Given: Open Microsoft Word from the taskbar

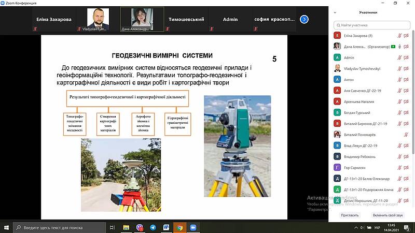Looking at the screenshot, I should (167, 227).
